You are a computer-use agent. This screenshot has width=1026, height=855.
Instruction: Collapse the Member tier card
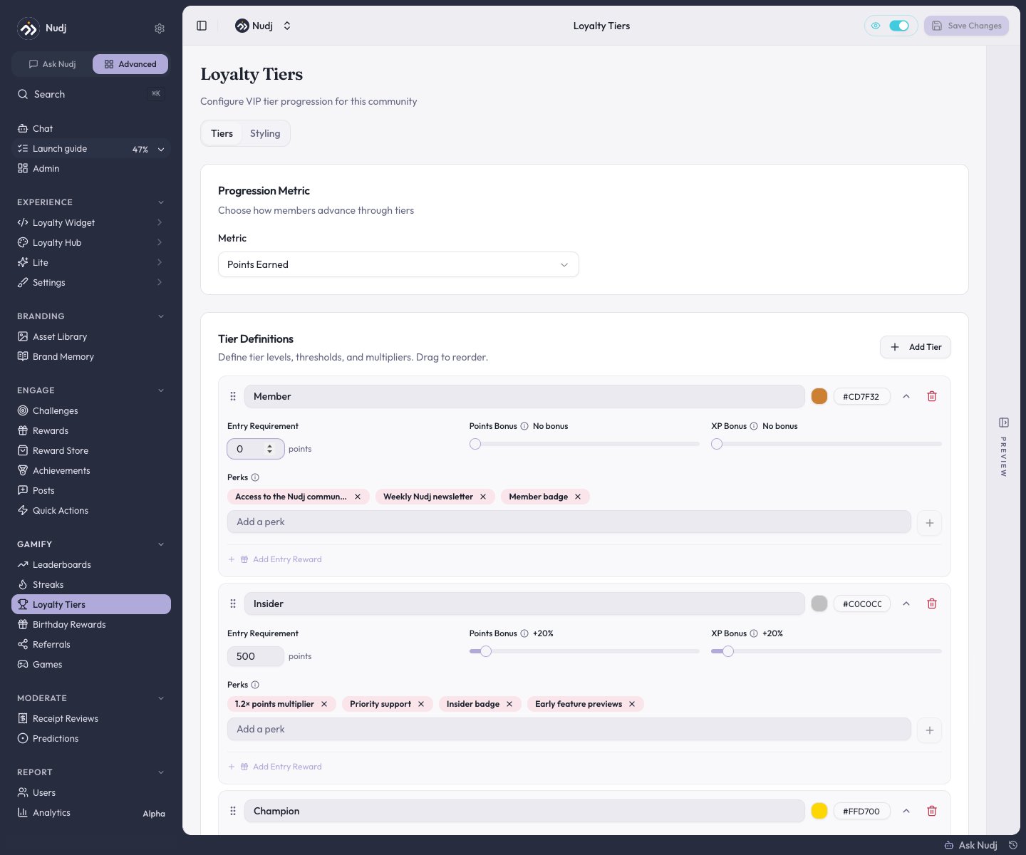(906, 396)
